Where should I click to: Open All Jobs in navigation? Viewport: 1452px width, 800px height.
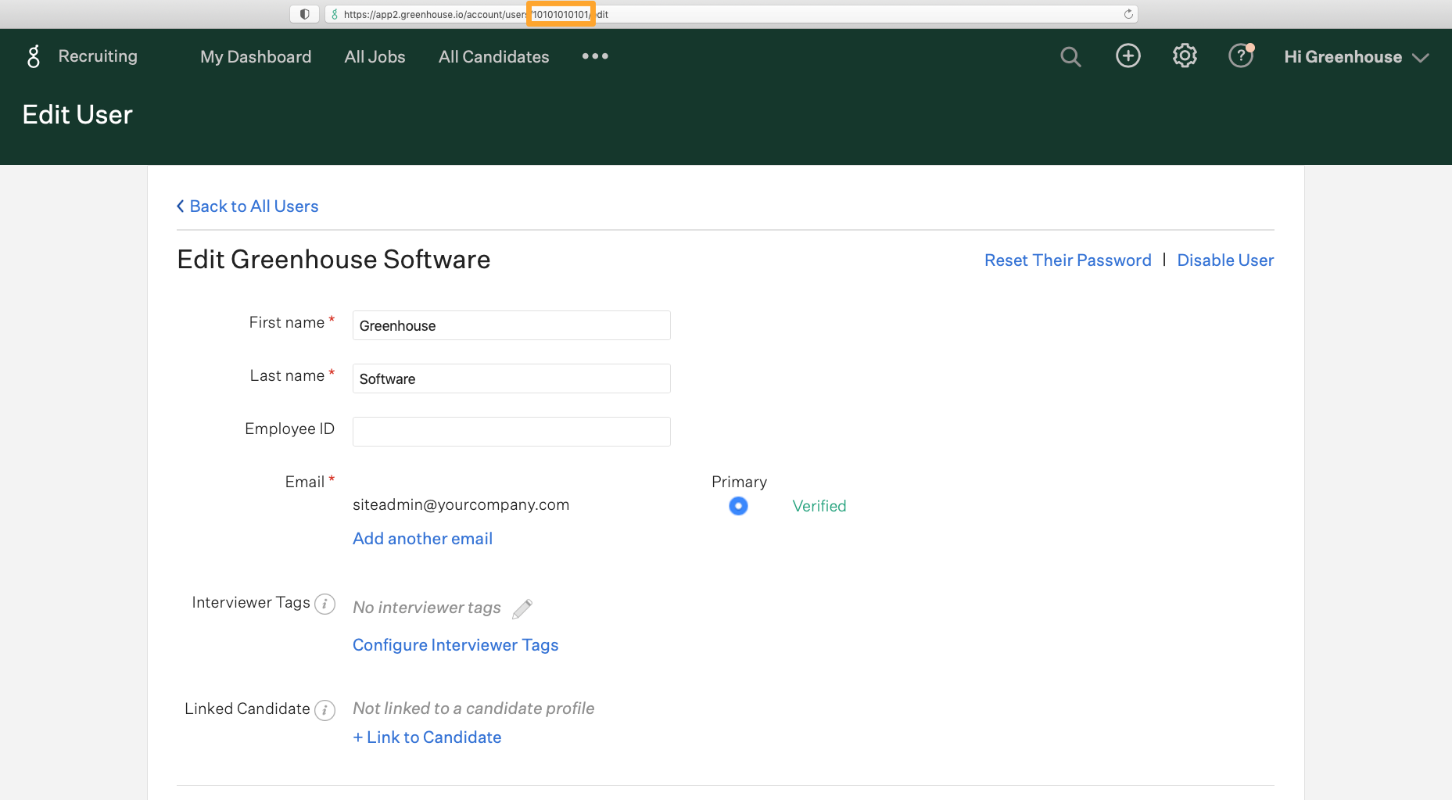(375, 57)
